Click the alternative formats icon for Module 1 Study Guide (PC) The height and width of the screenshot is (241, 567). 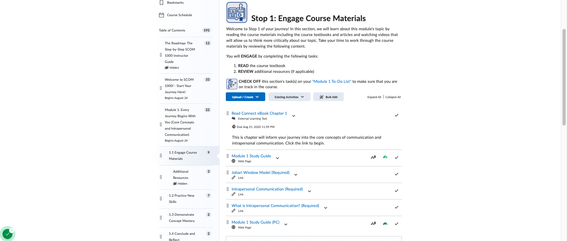[x=373, y=224]
